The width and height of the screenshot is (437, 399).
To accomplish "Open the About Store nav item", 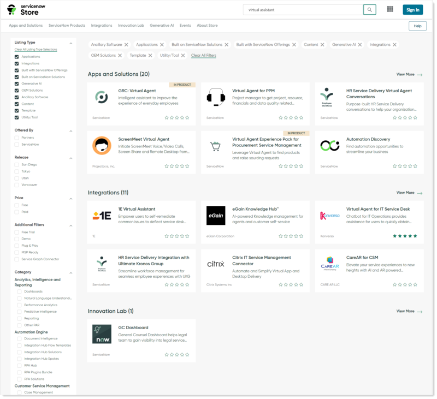I will point(207,26).
